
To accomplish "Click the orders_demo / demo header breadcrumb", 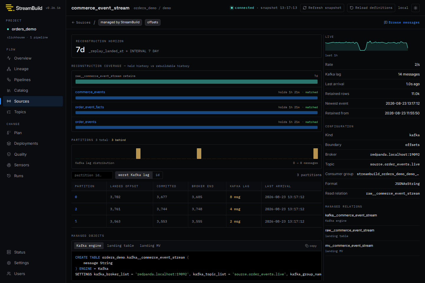I will (x=152, y=8).
